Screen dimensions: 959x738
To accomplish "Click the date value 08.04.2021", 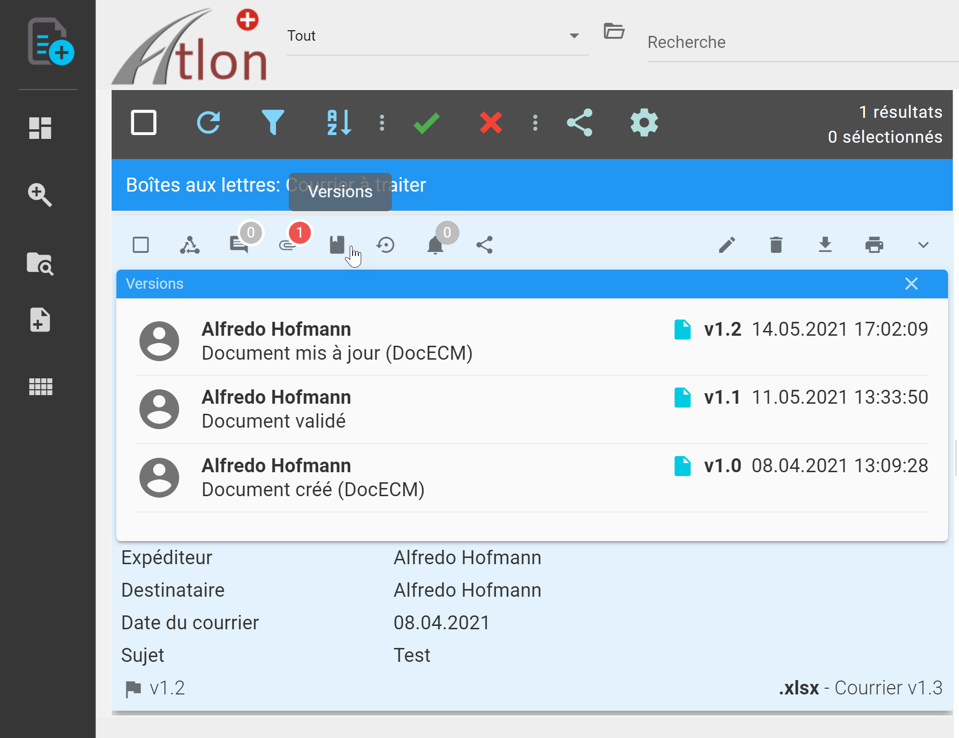I will [442, 623].
